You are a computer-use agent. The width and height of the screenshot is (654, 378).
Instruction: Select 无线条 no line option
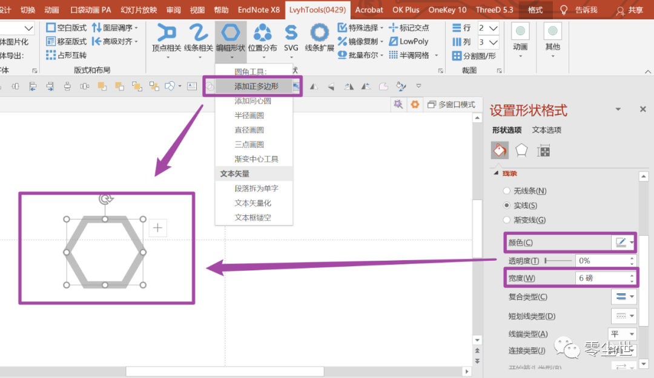coord(526,191)
